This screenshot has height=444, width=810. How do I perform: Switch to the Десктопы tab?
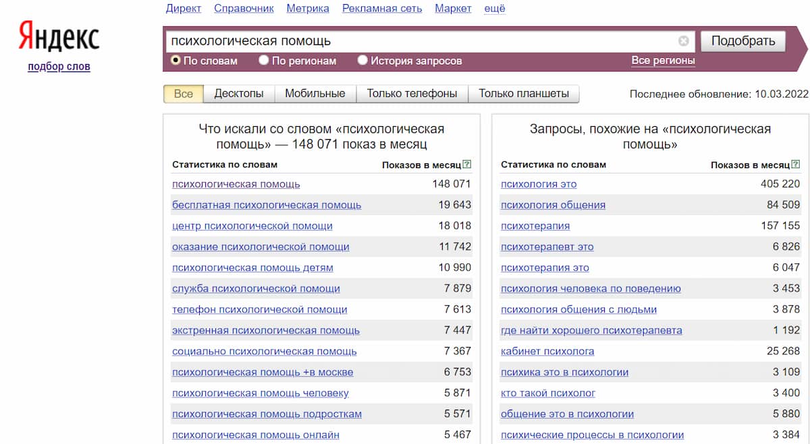pyautogui.click(x=238, y=94)
